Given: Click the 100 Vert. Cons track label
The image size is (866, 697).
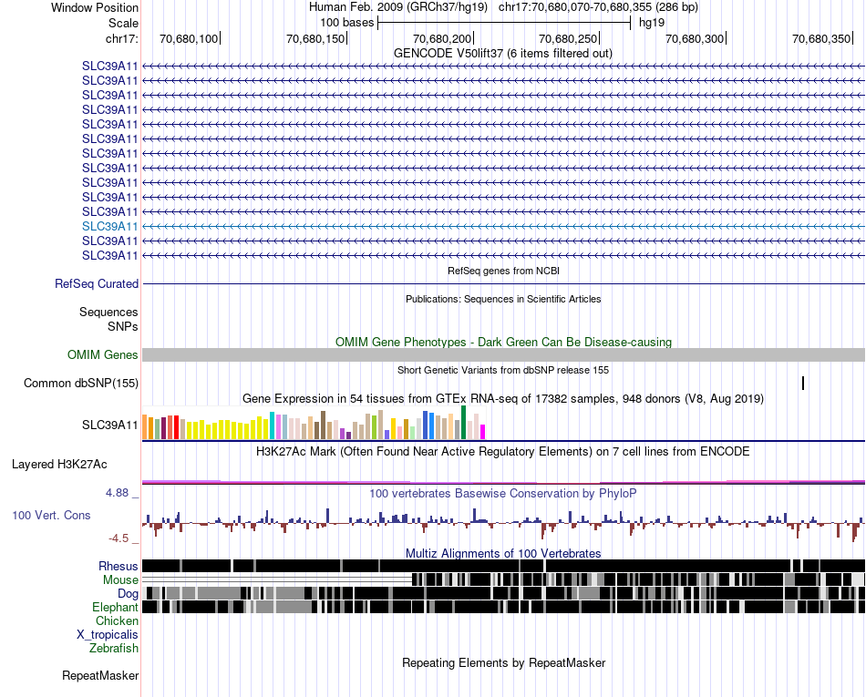Looking at the screenshot, I should pyautogui.click(x=51, y=515).
